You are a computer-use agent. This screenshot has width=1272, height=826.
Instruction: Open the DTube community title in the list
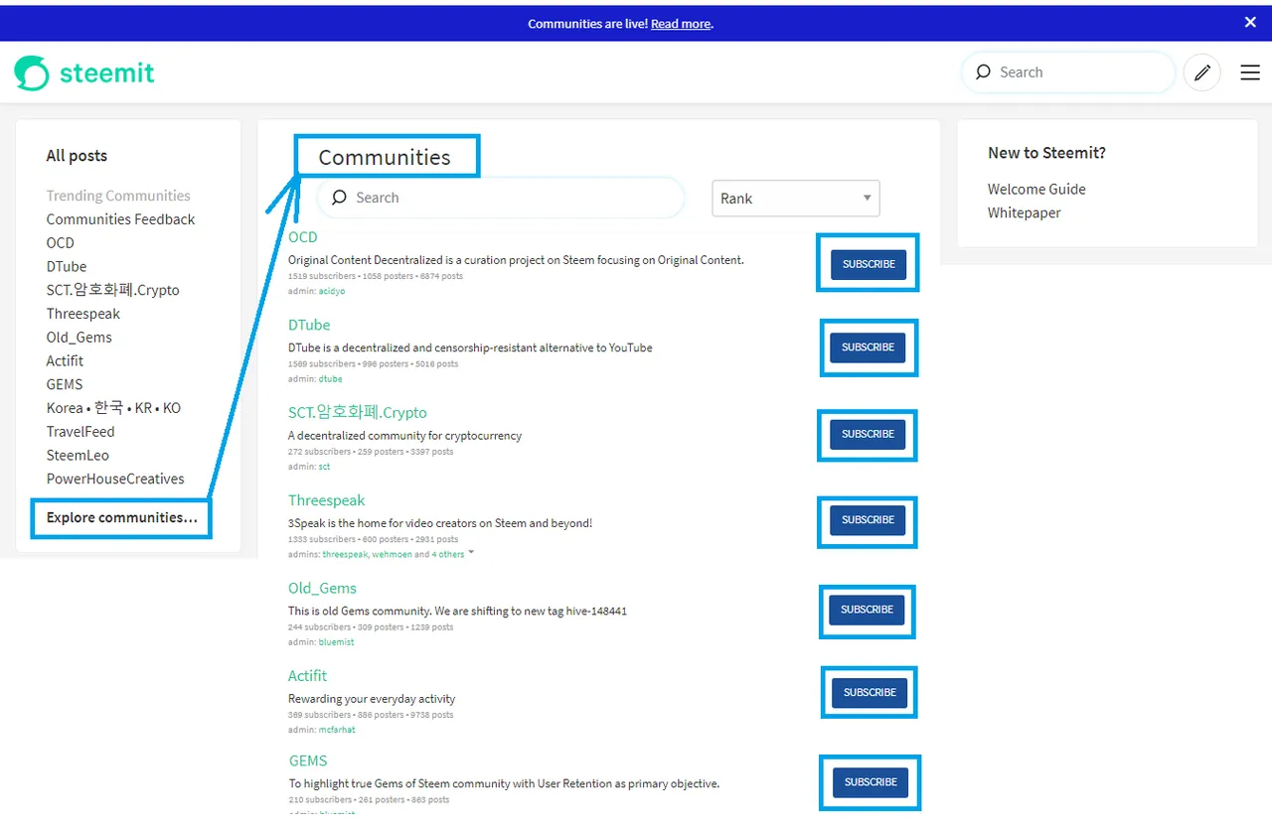309,325
